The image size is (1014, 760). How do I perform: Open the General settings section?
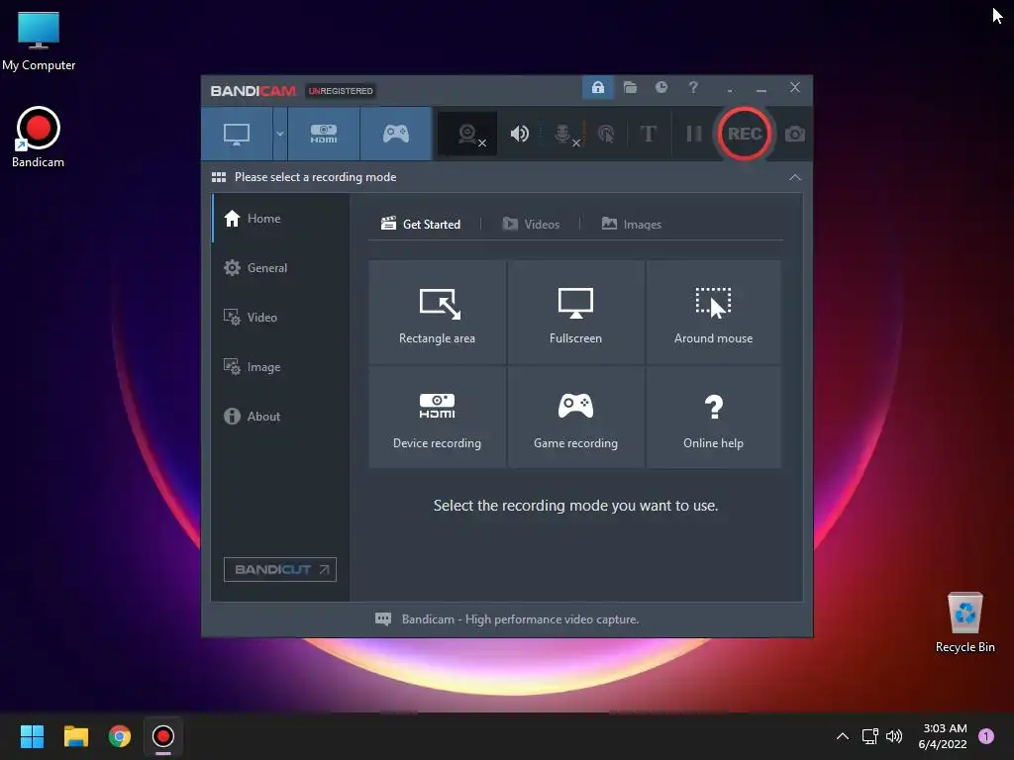coord(280,267)
